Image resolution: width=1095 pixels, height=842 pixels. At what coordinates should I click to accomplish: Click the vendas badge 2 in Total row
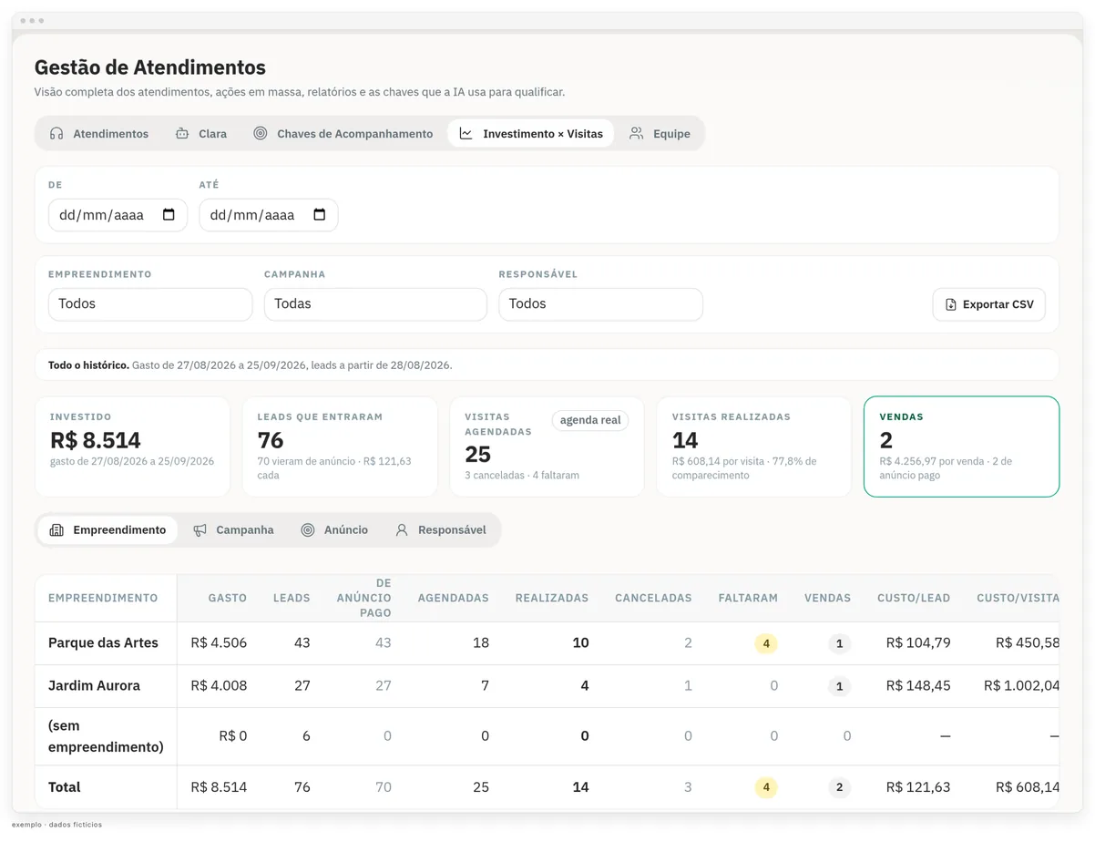pos(839,787)
